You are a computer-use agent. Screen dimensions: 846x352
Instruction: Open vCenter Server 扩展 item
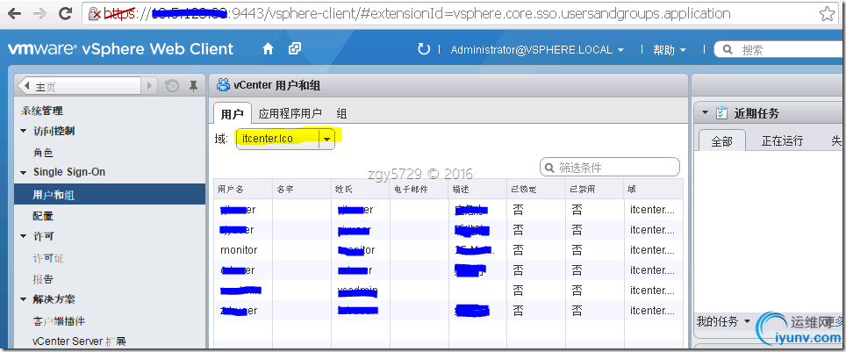(x=79, y=341)
